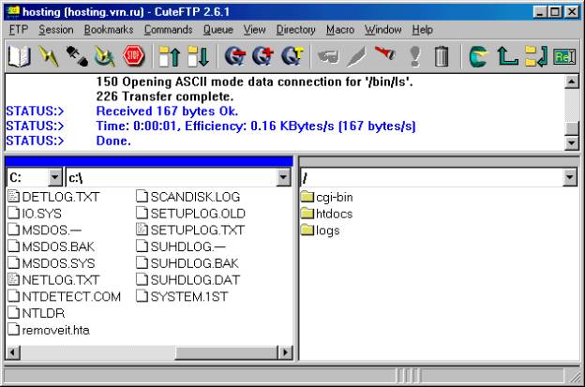This screenshot has height=387, width=585.
Task: Click the red STOP button icon
Action: coord(133,56)
